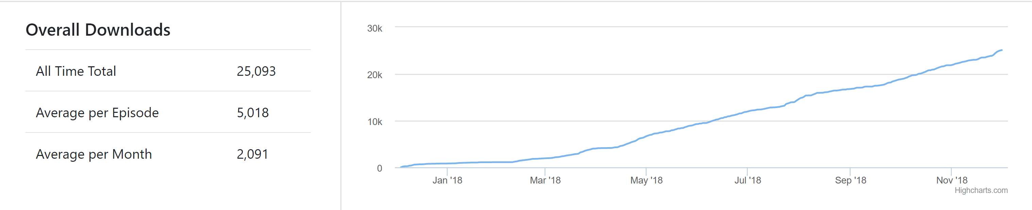Click the 10k y-axis label

[x=375, y=122]
